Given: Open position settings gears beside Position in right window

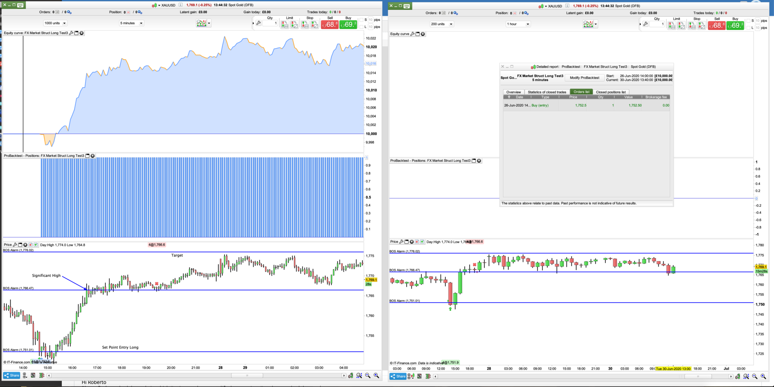Looking at the screenshot, I should pyautogui.click(x=526, y=13).
